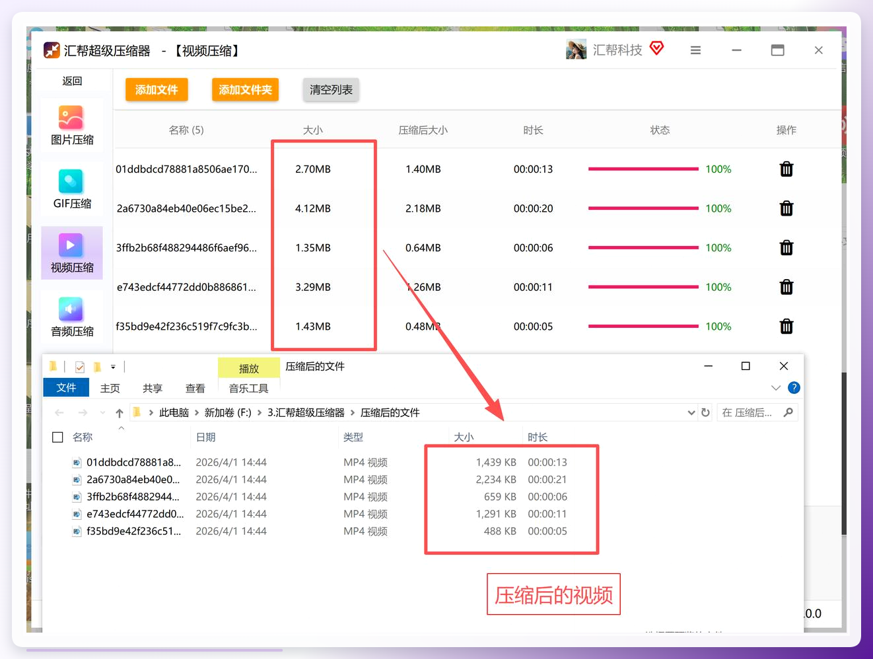Open the 文件 tab in Explorer ribbon
This screenshot has width=873, height=659.
coord(66,387)
